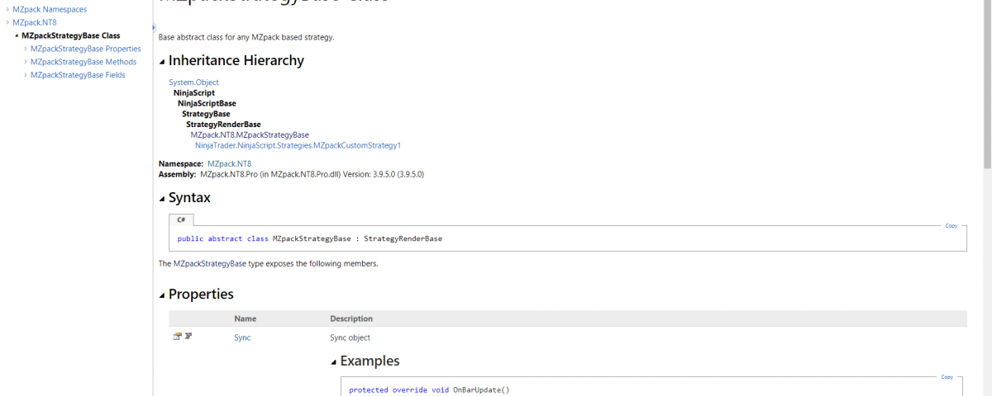Open MZpack.NT8 in the sidebar tree
Image resolution: width=992 pixels, height=396 pixels.
pyautogui.click(x=33, y=22)
